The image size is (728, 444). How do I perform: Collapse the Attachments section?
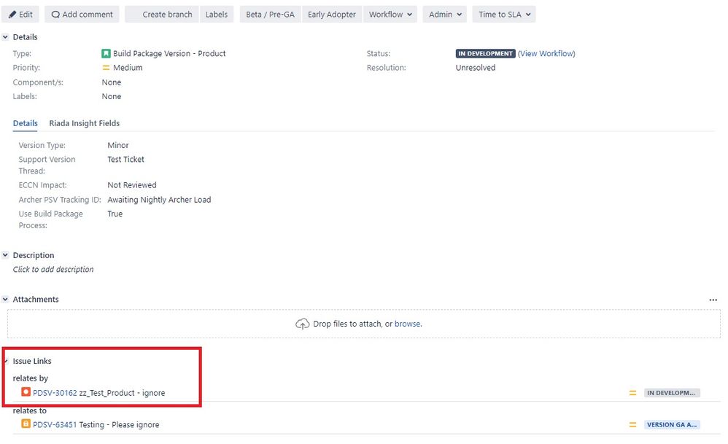pos(6,299)
